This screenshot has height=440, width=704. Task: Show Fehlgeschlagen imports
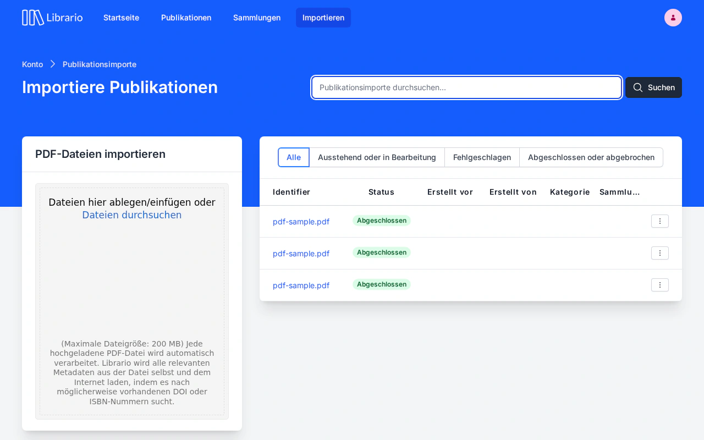click(482, 157)
